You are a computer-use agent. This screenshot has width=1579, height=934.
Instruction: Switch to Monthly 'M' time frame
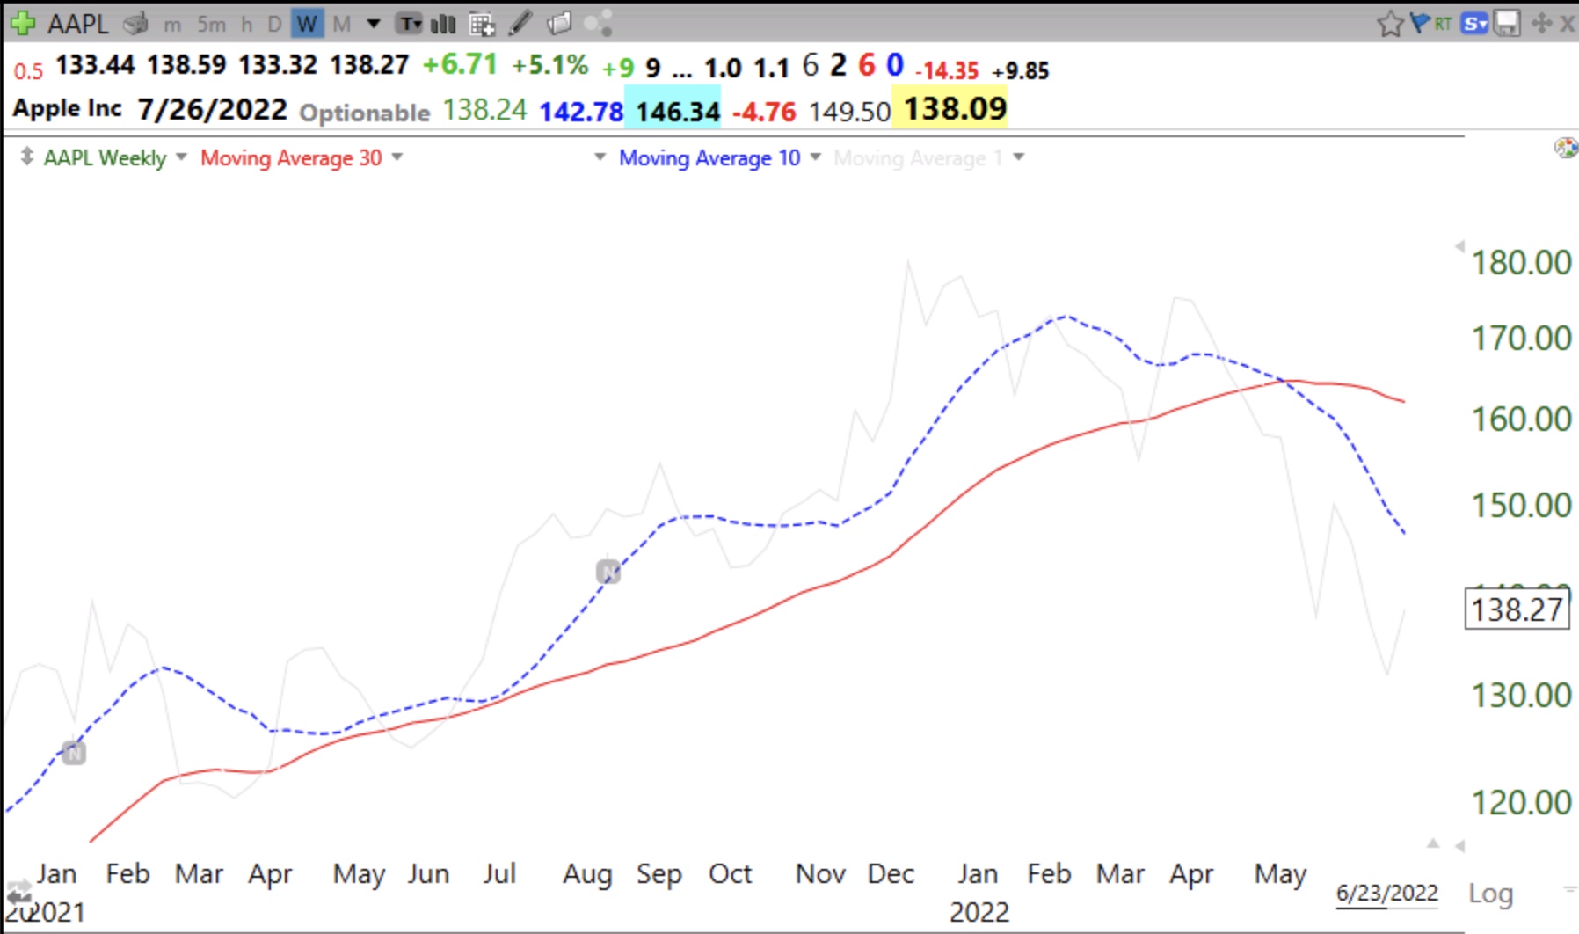pyautogui.click(x=342, y=24)
